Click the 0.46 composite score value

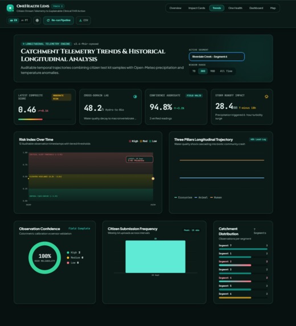click(x=27, y=110)
